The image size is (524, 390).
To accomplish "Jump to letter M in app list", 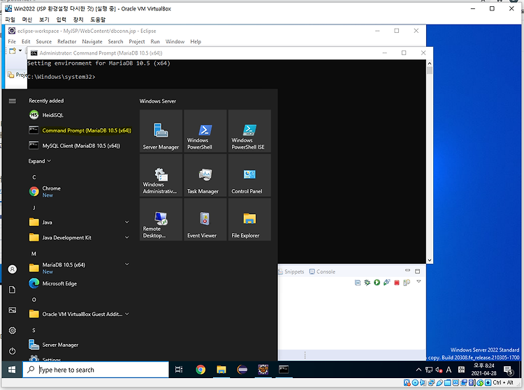I will (x=34, y=254).
